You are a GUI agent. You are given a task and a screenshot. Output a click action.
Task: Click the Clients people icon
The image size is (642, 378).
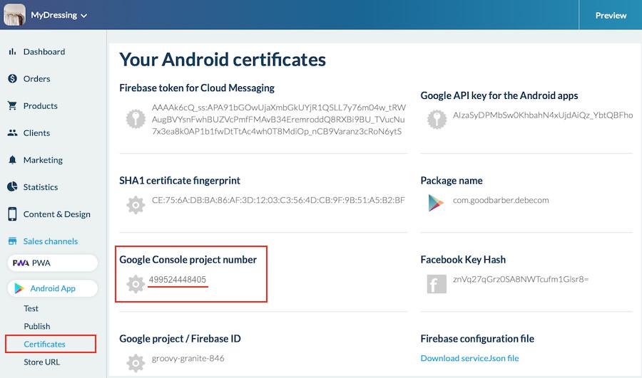tap(12, 133)
